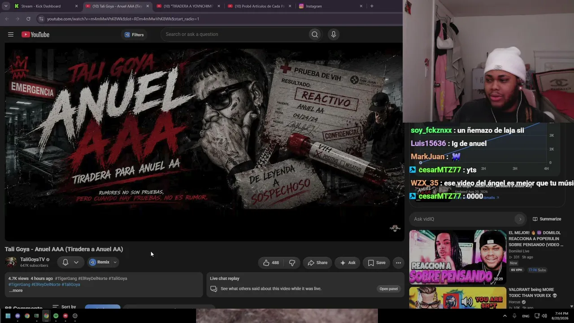The width and height of the screenshot is (574, 323).
Task: Open the REACCION A SOBRE PENSANDO thumbnail
Action: [x=457, y=257]
